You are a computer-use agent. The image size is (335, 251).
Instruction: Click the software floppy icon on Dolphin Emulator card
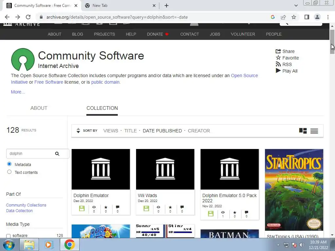(x=82, y=208)
